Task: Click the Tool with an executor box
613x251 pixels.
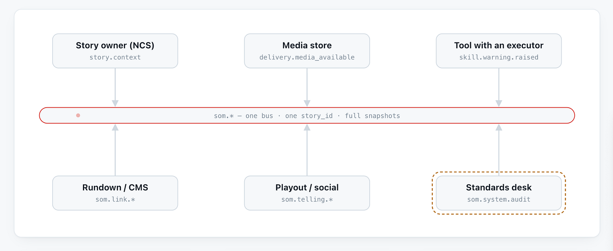Action: click(x=499, y=51)
